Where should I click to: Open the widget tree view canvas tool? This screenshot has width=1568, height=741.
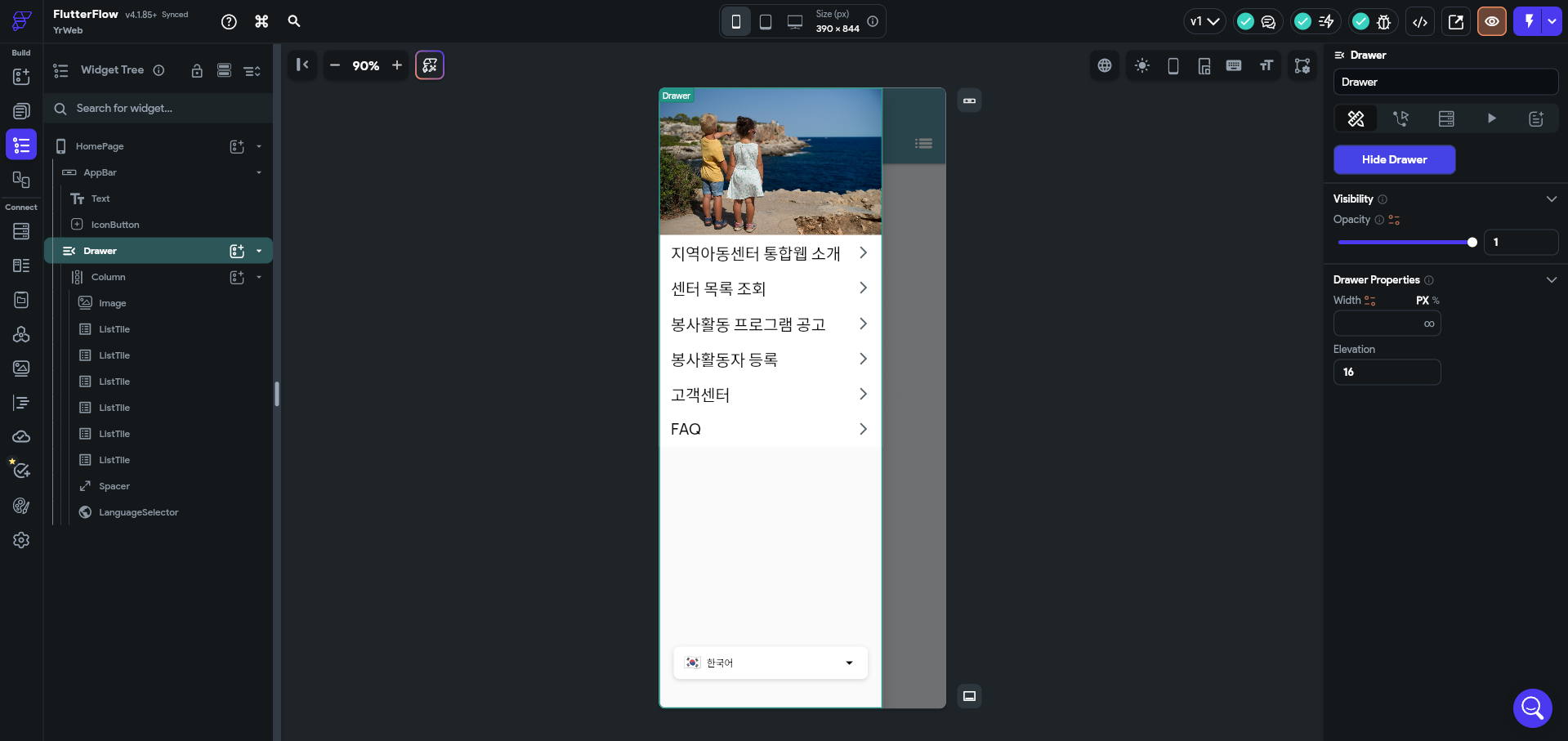coord(1302,65)
